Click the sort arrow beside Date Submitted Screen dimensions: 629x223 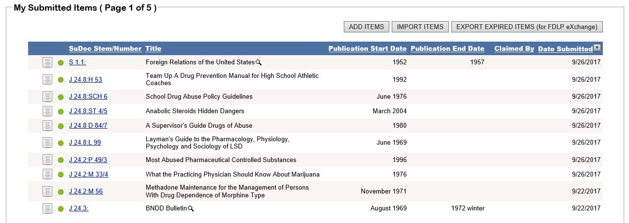[x=597, y=48]
